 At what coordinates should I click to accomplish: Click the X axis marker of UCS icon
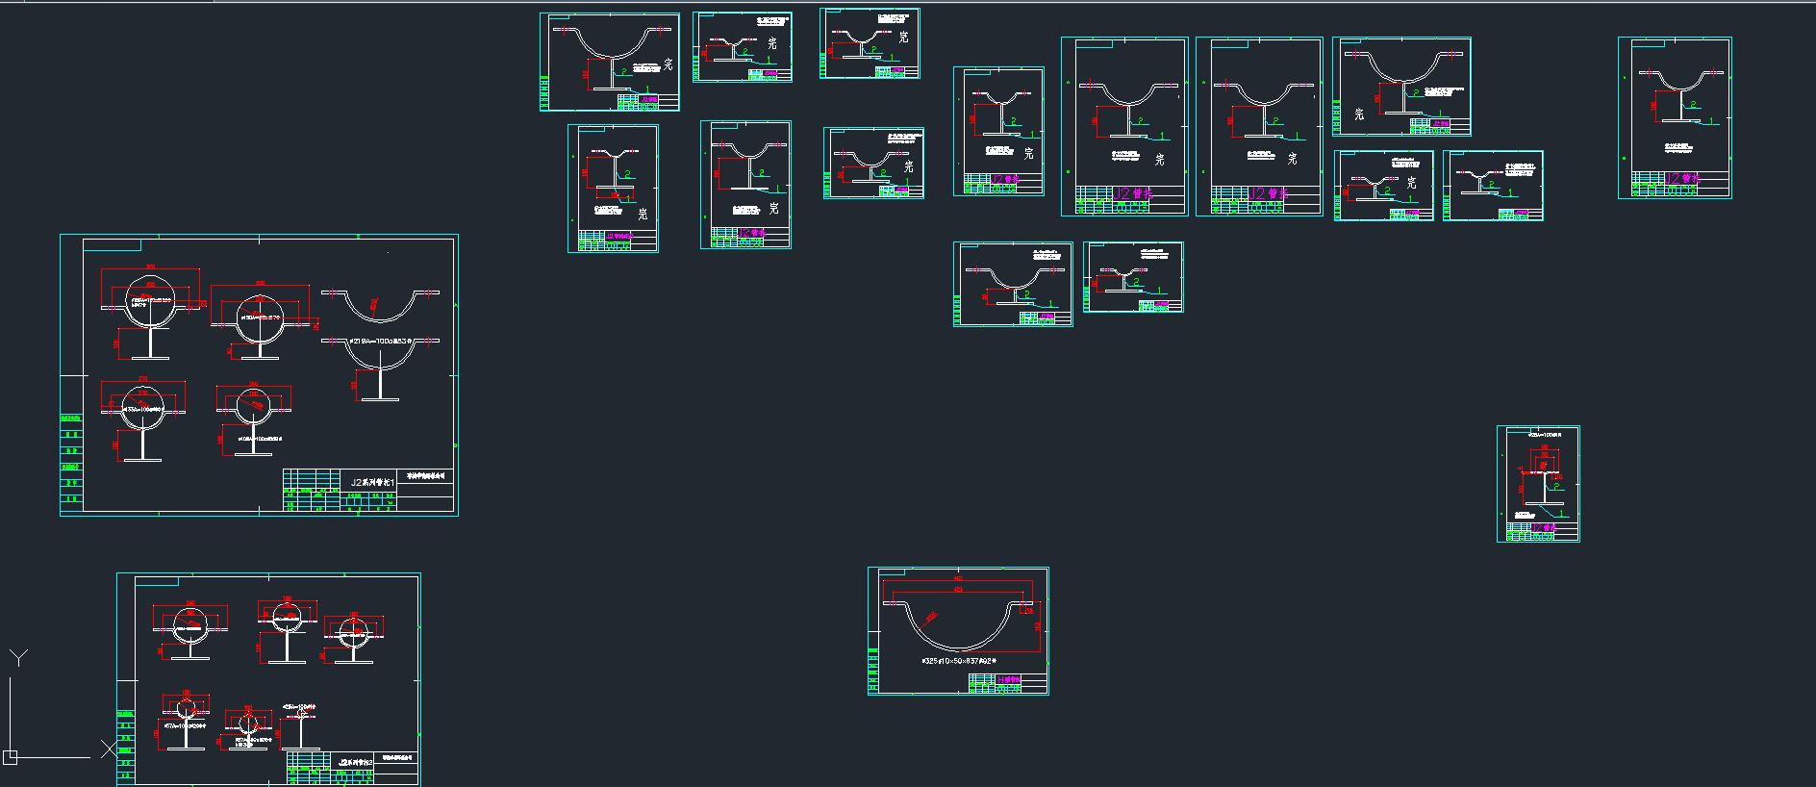pyautogui.click(x=109, y=748)
